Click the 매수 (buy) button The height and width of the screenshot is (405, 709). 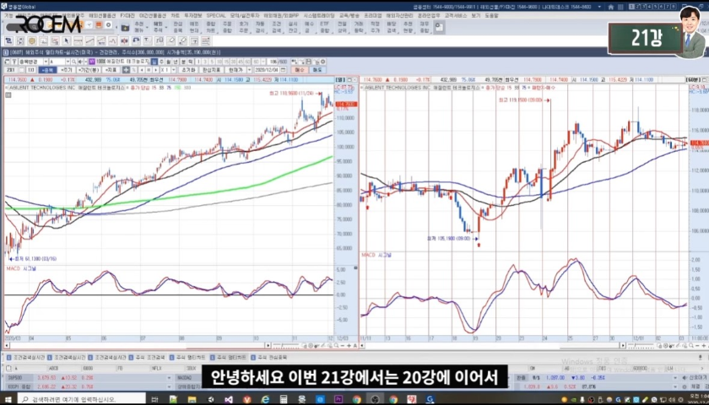(299, 70)
